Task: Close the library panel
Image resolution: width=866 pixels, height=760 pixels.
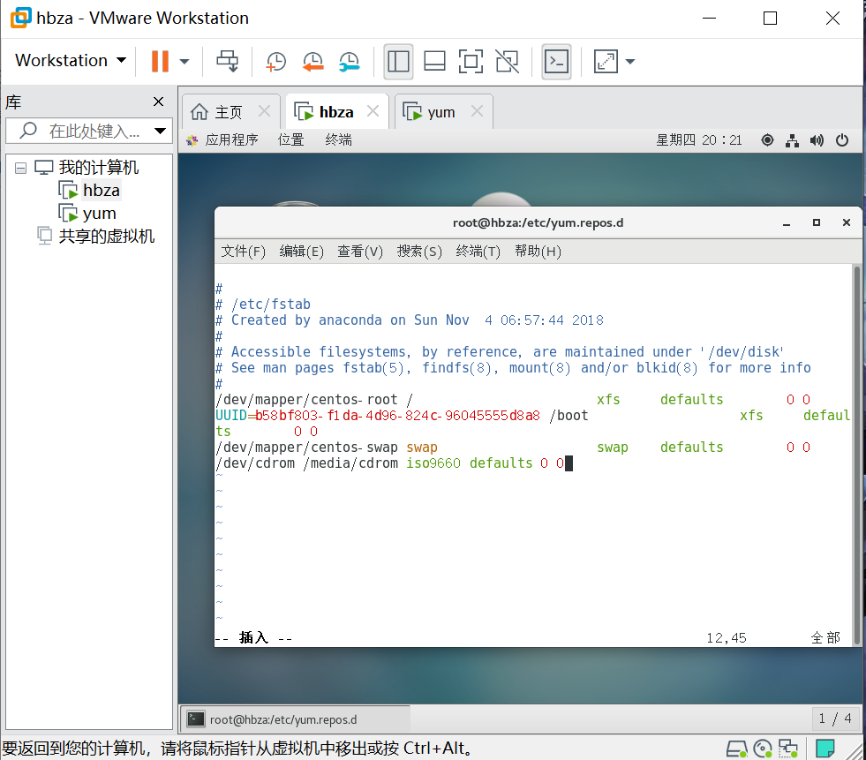Action: [159, 102]
